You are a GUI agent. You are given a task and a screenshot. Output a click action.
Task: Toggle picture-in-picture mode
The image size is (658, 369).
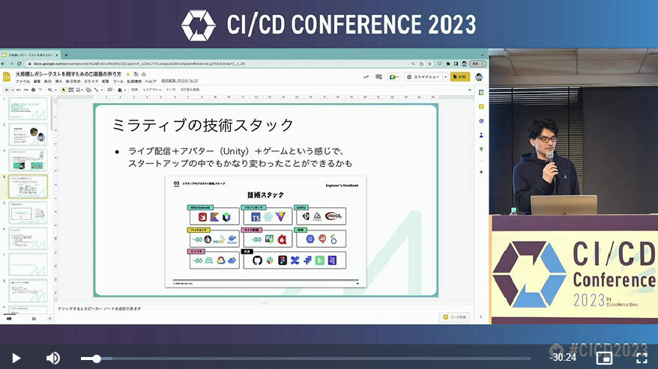coord(604,358)
